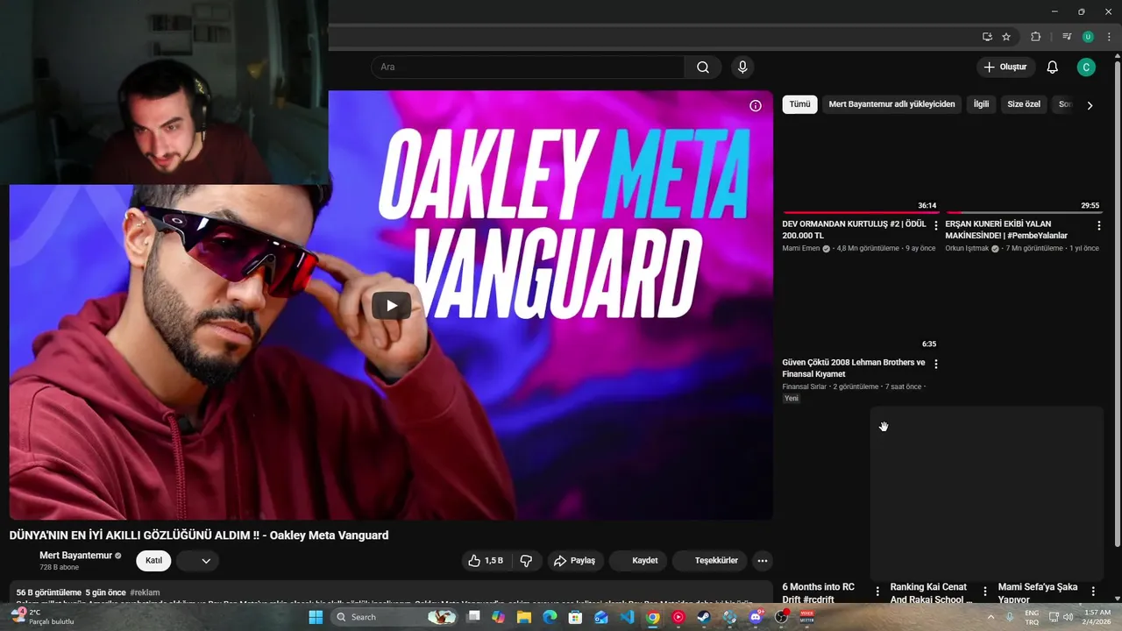Image resolution: width=1122 pixels, height=631 pixels.
Task: Open options for ERŞAN KUNERİ video
Action: point(1099,226)
